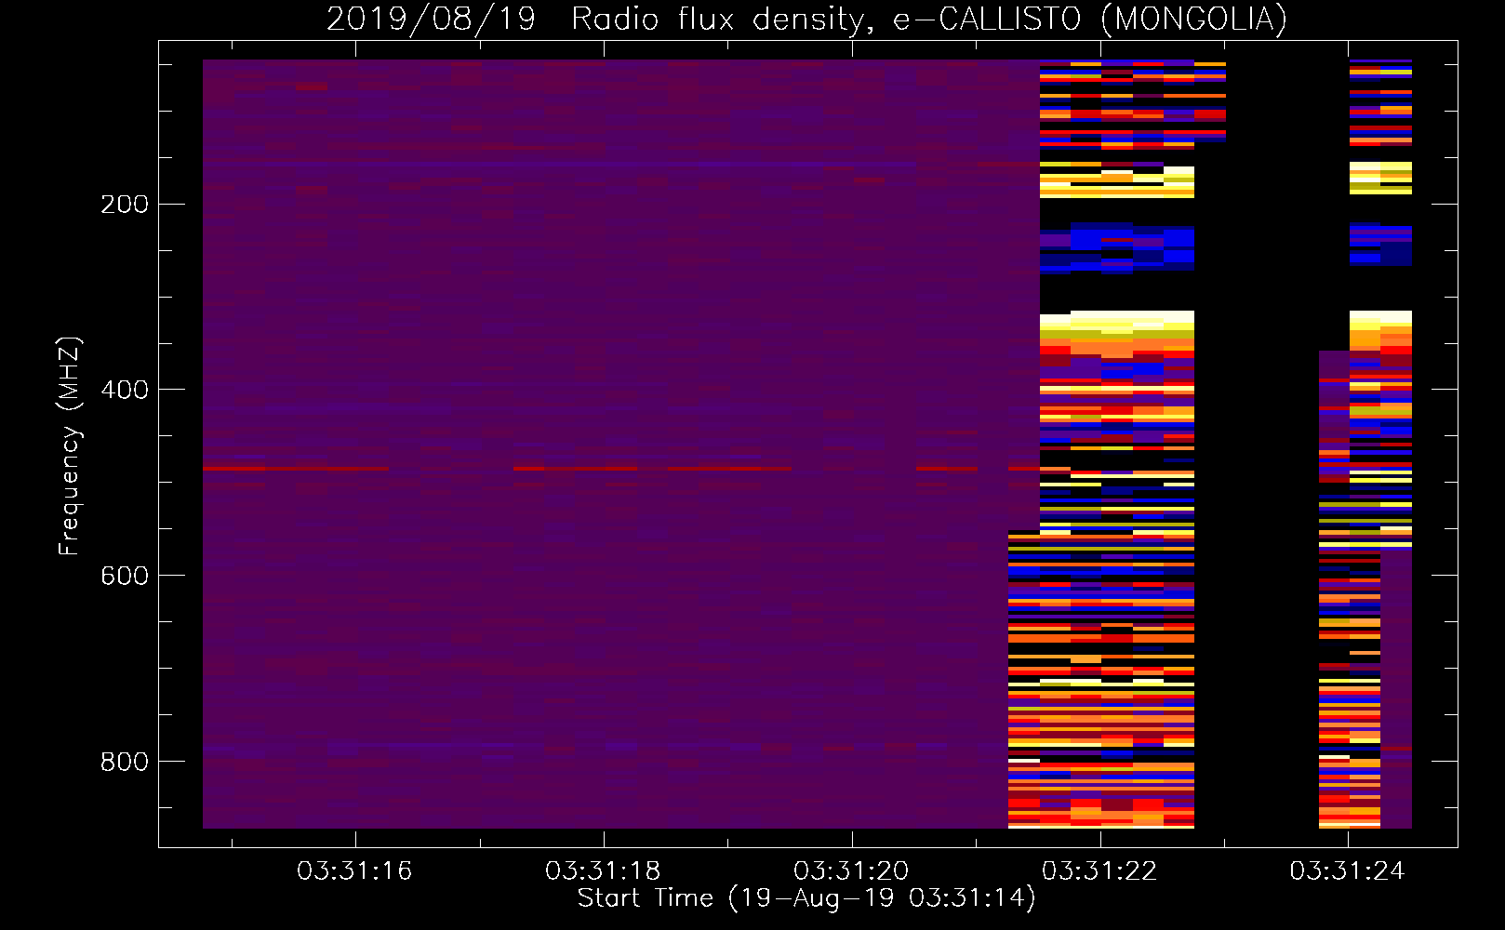Select the '600' frequency axis label
The height and width of the screenshot is (930, 1505).
(x=125, y=576)
